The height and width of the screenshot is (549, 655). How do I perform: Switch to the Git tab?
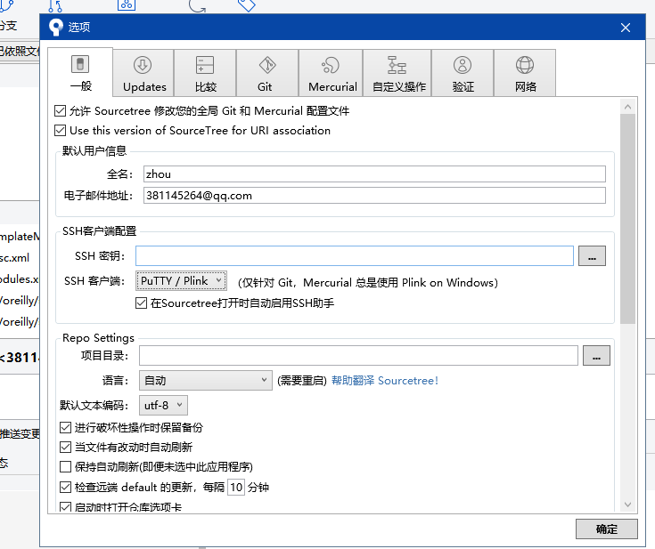pyautogui.click(x=267, y=73)
